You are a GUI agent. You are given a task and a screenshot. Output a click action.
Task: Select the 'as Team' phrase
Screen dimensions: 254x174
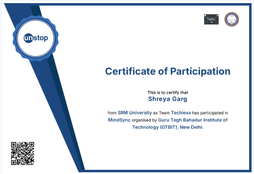(162, 113)
